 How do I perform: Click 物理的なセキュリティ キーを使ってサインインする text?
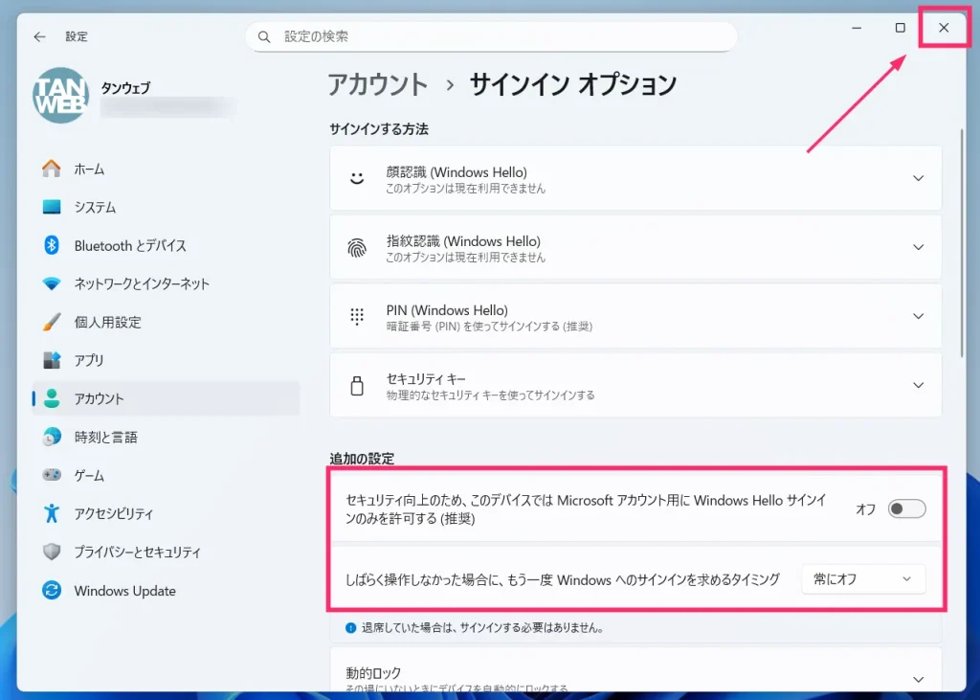point(491,395)
